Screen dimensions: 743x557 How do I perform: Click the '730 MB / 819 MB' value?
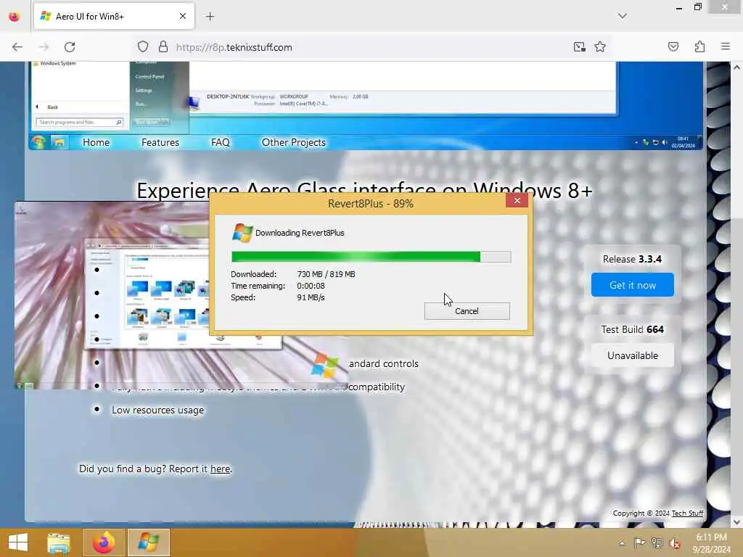326,274
